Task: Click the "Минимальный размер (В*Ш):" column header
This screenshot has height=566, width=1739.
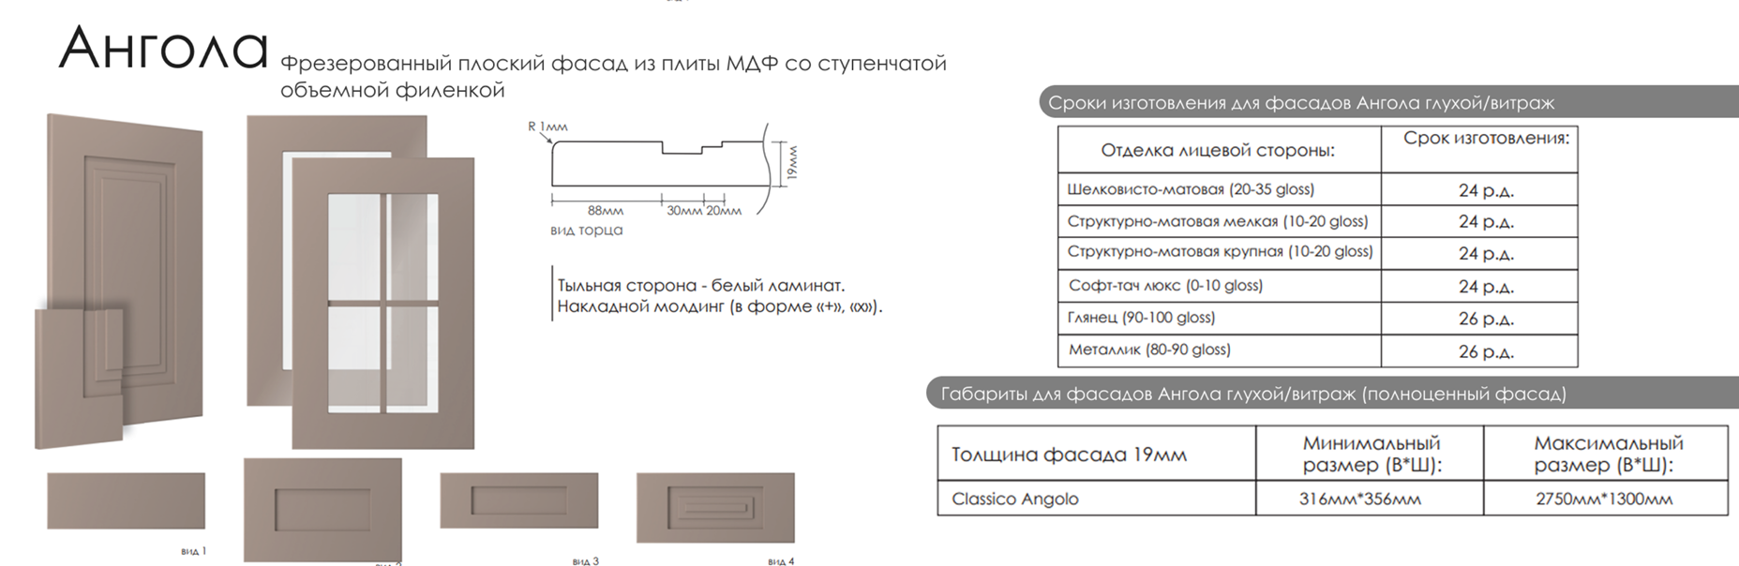Action: point(1371,454)
